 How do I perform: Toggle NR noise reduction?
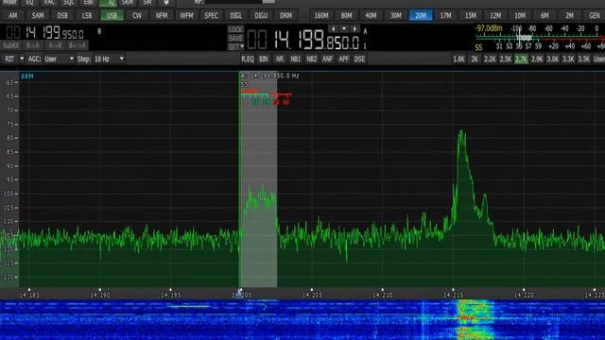click(280, 59)
